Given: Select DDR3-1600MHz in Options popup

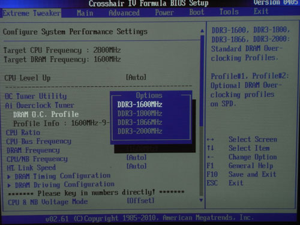Looking at the screenshot, I should 140,104.
